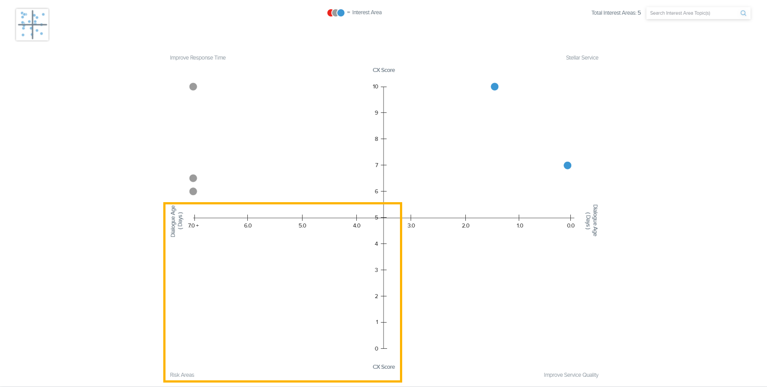Click the Improve Service Quality quadrant label

coord(571,375)
